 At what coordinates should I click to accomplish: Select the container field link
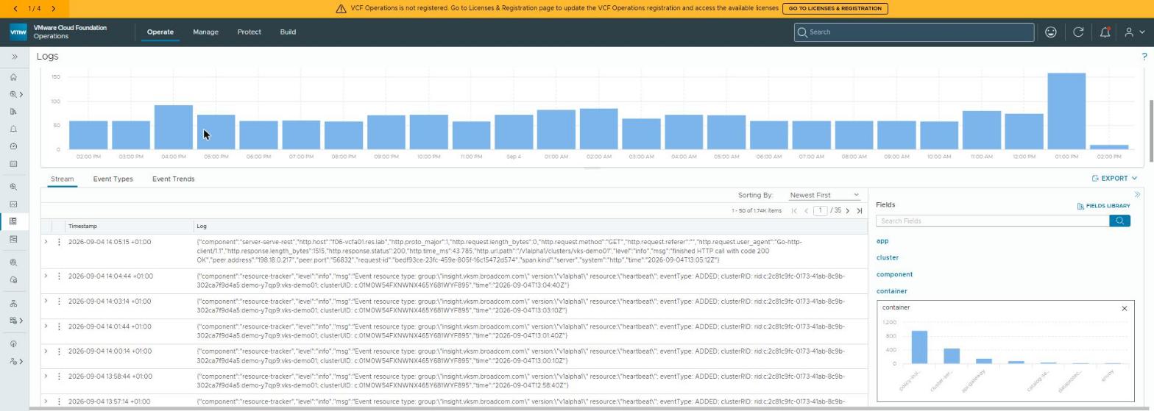tap(891, 291)
